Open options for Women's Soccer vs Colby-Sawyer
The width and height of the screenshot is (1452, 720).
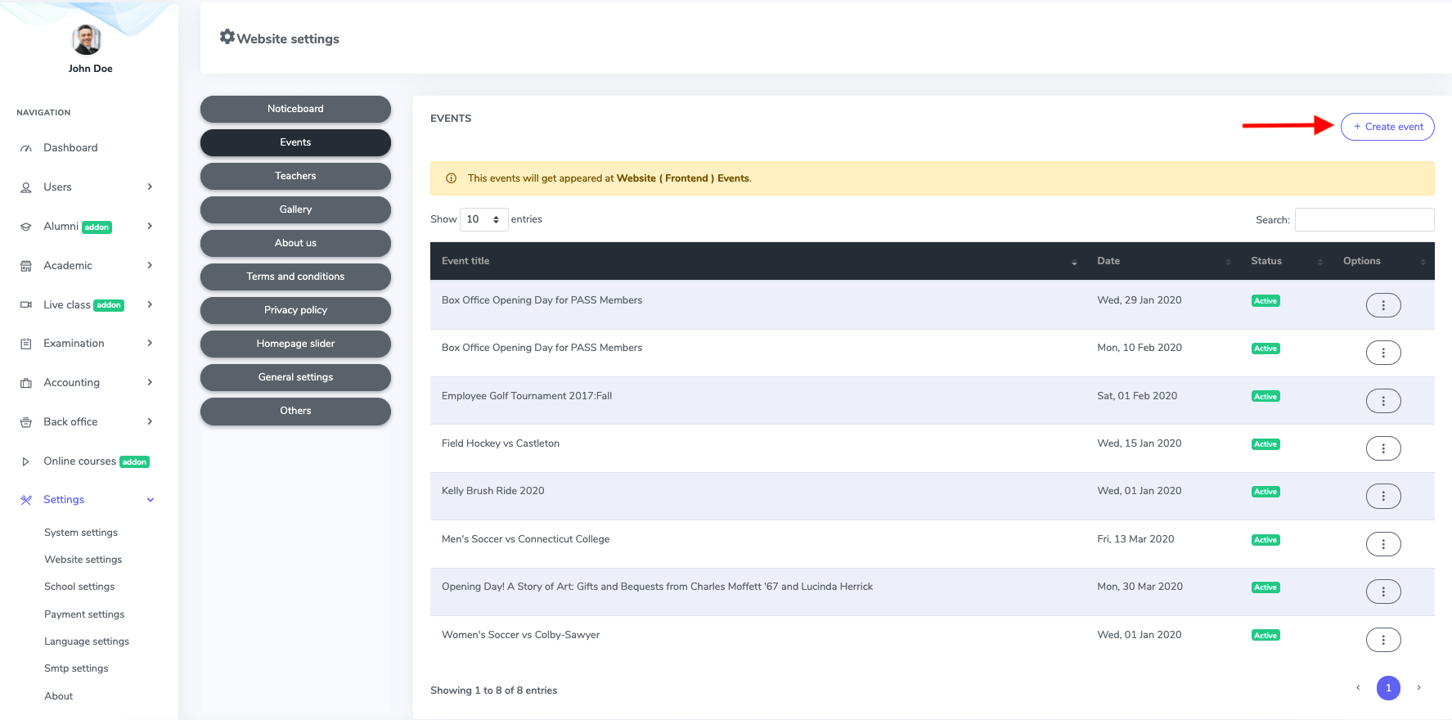pos(1382,640)
